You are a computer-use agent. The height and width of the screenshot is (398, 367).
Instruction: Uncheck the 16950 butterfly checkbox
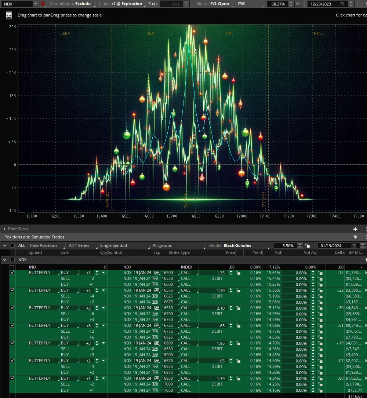pos(12,379)
